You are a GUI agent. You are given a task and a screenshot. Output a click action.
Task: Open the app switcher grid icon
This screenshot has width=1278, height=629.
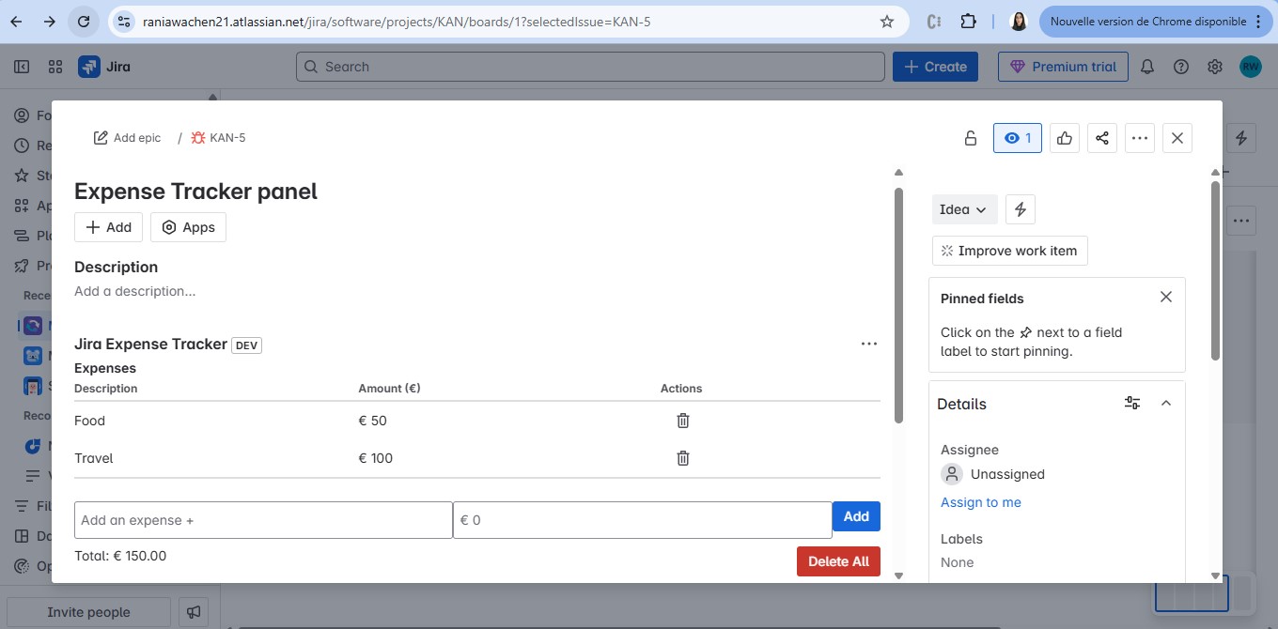(55, 67)
